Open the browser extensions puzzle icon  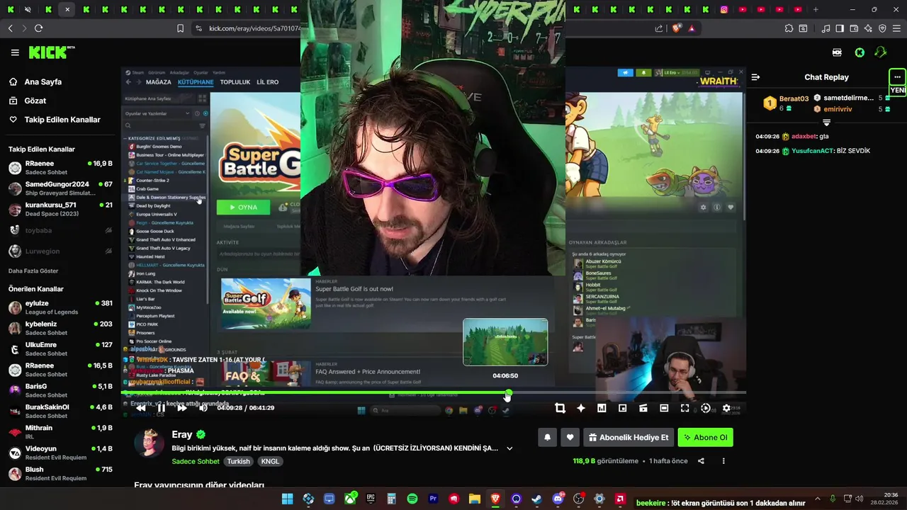(x=789, y=28)
